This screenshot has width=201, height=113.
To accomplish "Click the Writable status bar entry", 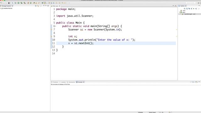I will pos(140,112).
